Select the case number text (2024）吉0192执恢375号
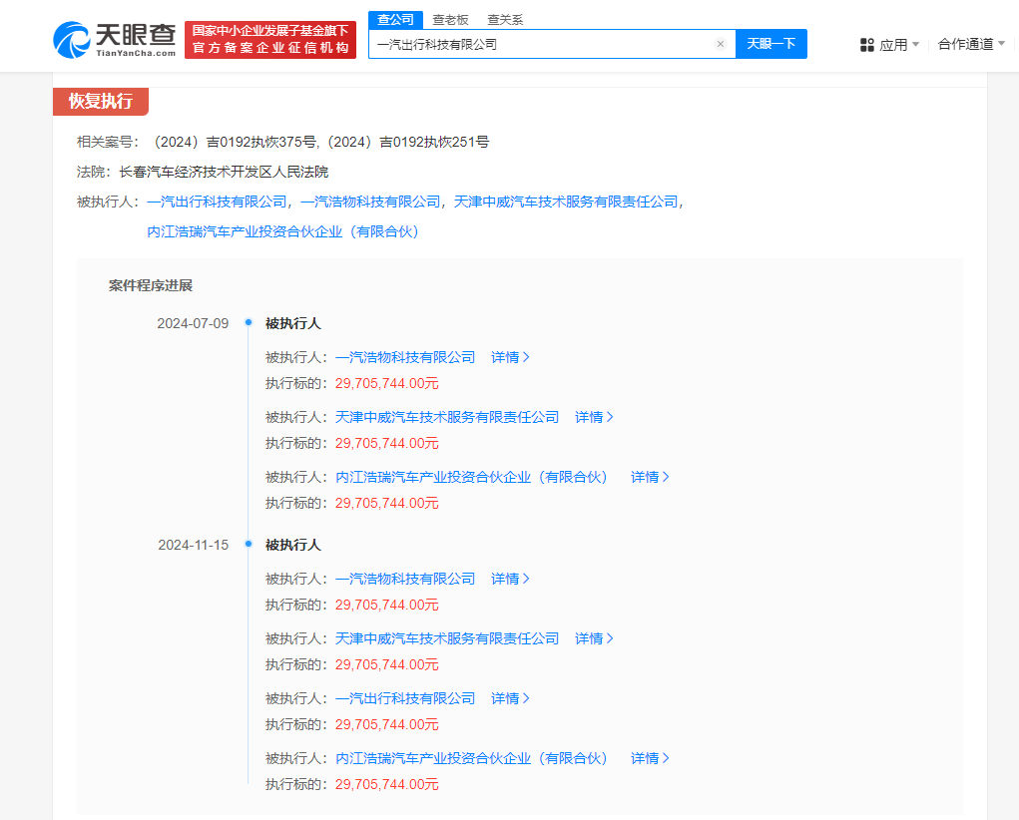The width and height of the screenshot is (1019, 820). tap(234, 143)
